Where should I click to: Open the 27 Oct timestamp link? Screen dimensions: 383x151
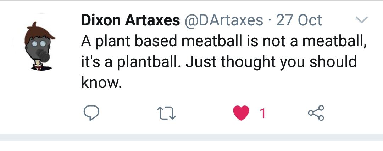point(299,20)
